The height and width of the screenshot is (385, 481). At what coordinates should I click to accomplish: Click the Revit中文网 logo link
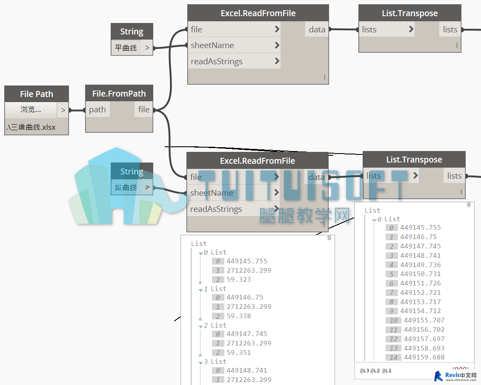pyautogui.click(x=455, y=376)
